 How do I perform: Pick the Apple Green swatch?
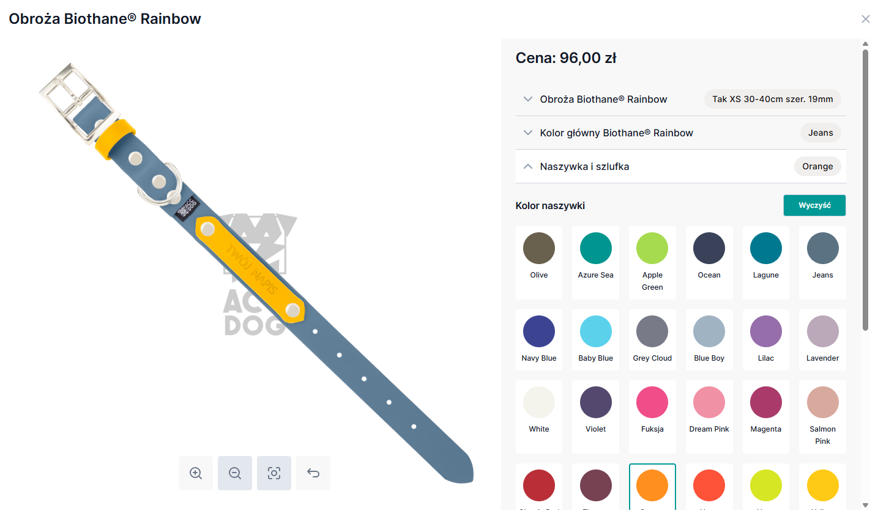[652, 249]
